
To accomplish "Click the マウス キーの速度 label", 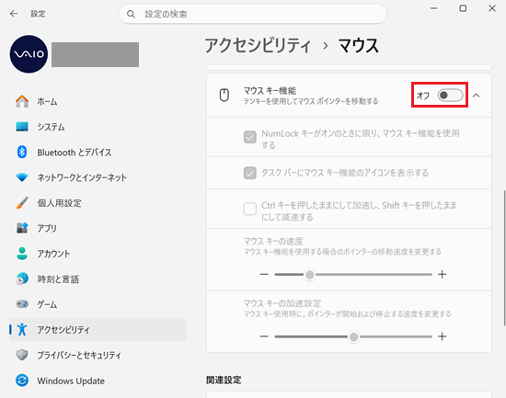I will (273, 241).
